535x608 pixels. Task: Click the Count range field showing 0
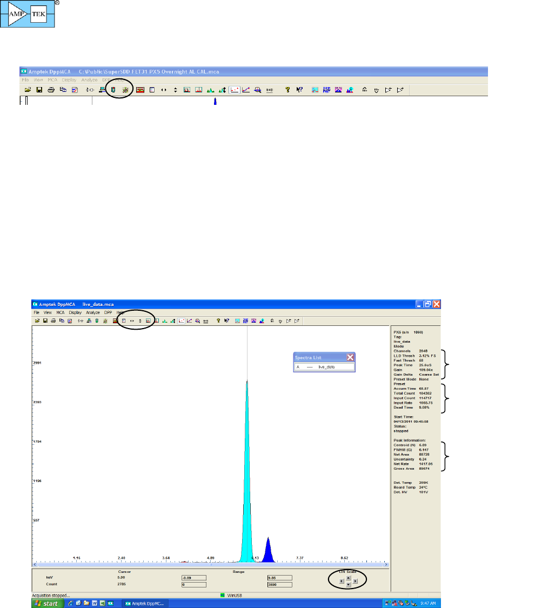coord(194,585)
